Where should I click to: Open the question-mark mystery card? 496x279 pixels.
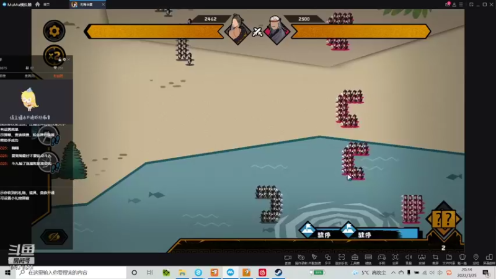pyautogui.click(x=443, y=219)
